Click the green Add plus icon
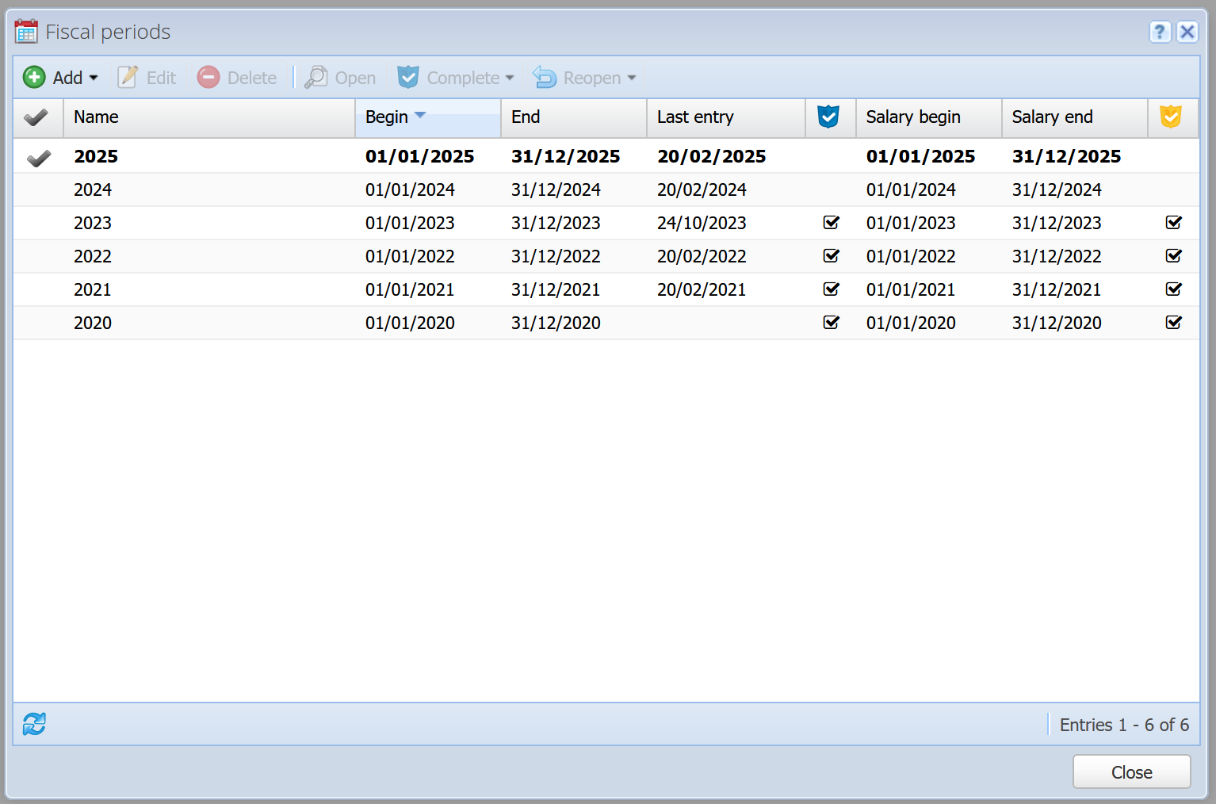The width and height of the screenshot is (1216, 804). 34,77
